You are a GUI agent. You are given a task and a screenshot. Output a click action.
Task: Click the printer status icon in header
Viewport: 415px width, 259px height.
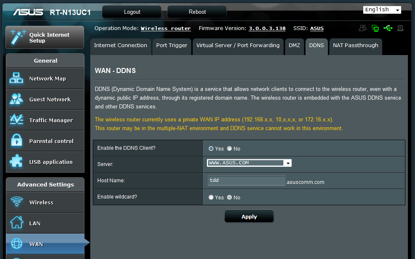coord(400,28)
